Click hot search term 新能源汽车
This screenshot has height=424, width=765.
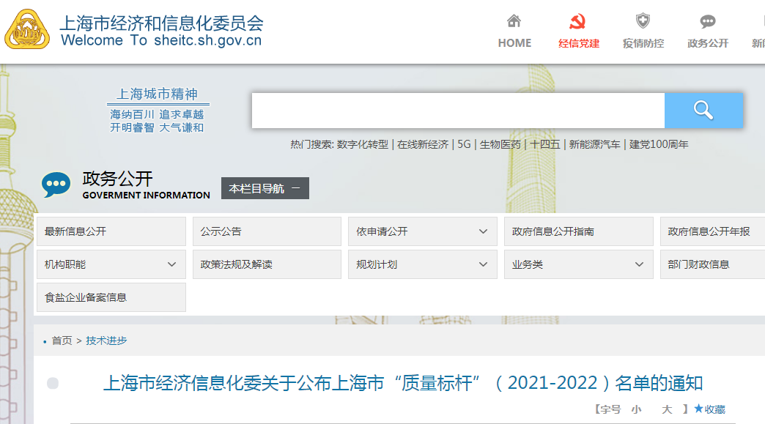tap(594, 144)
